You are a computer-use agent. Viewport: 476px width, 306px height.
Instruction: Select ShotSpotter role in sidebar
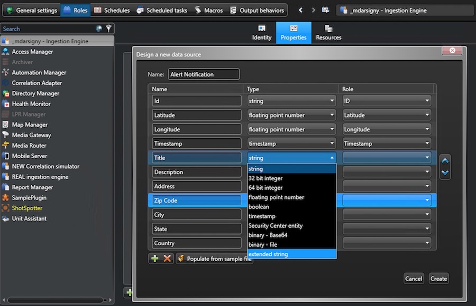pyautogui.click(x=27, y=208)
